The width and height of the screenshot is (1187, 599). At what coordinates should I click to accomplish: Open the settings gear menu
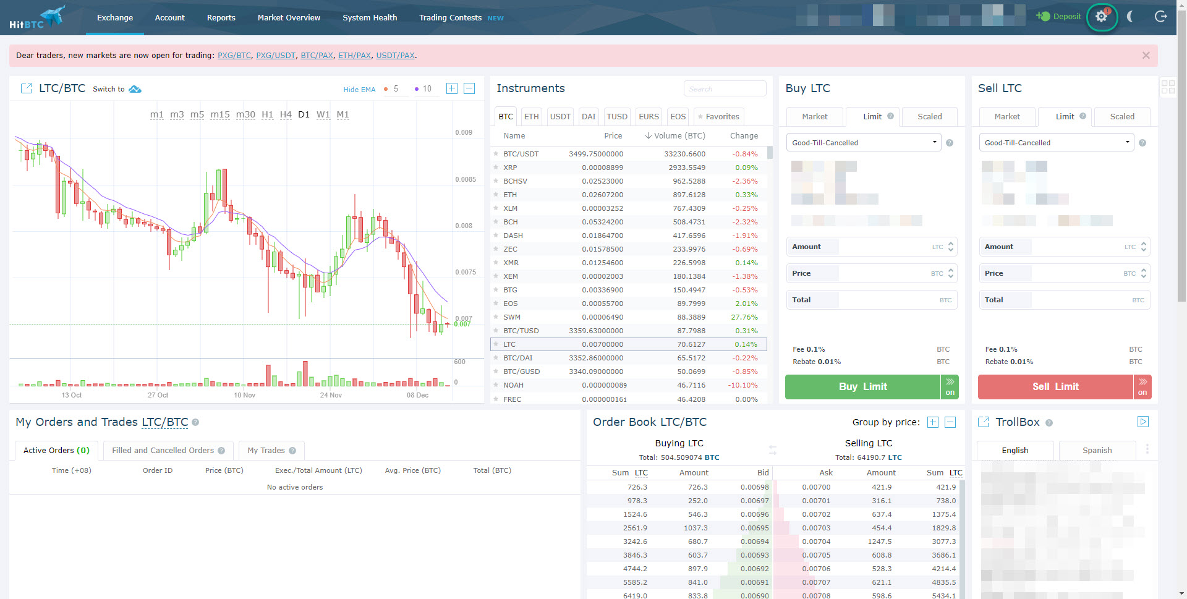1101,17
